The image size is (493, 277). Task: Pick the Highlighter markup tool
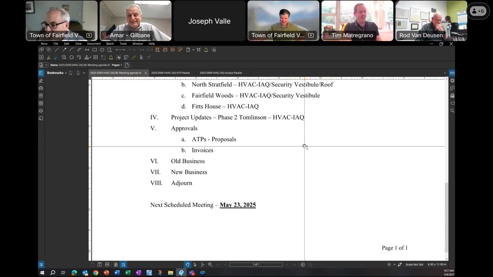click(x=49, y=57)
